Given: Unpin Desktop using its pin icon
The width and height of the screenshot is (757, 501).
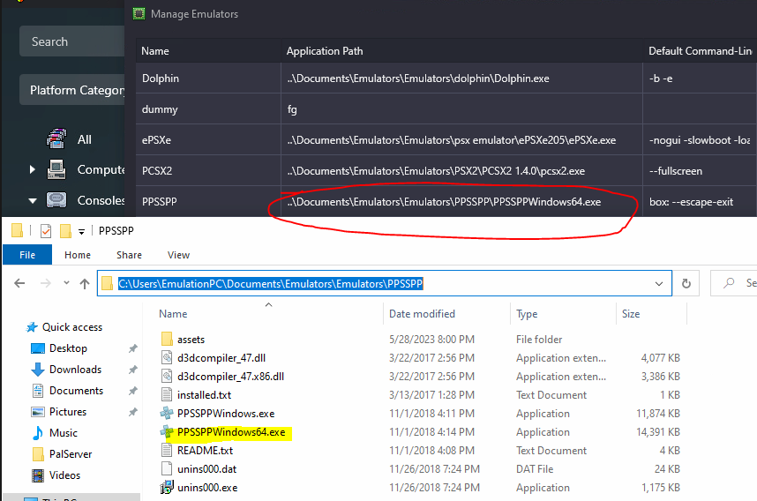Looking at the screenshot, I should (x=132, y=348).
